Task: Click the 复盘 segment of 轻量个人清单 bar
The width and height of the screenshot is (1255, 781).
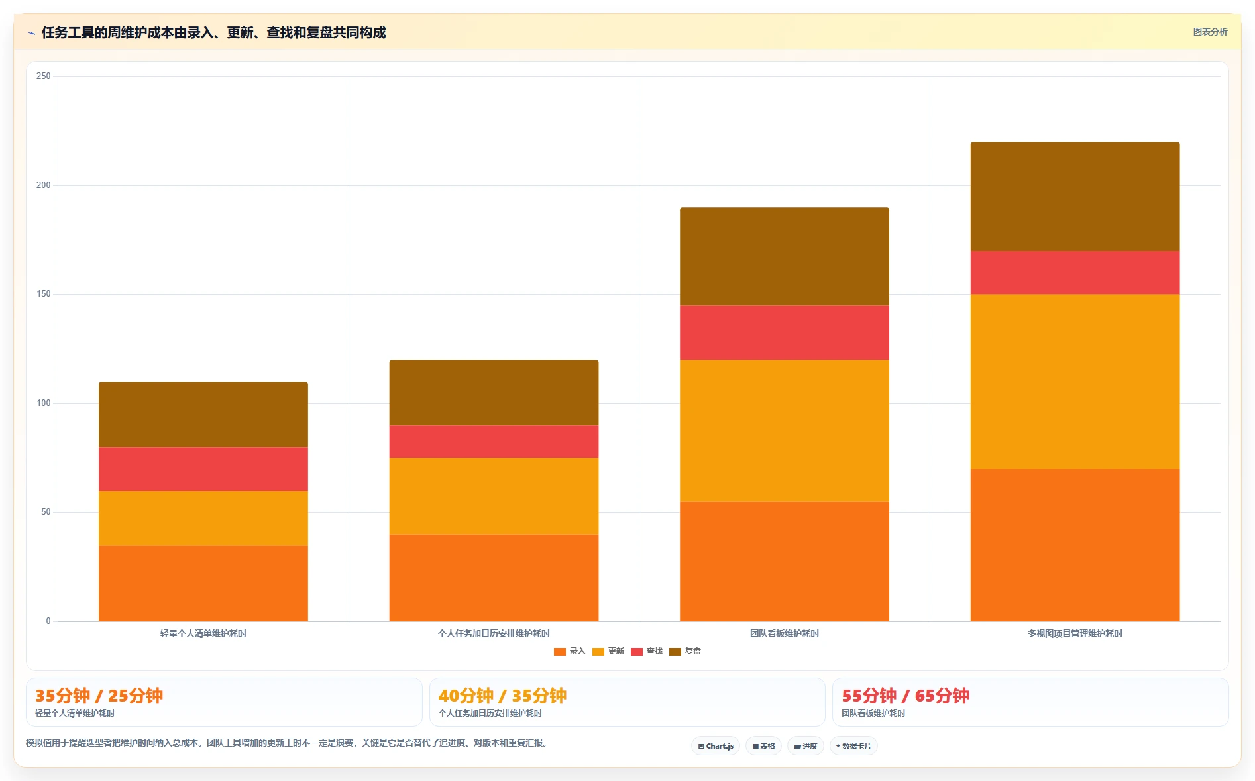Action: (203, 415)
